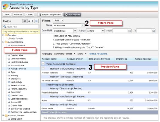Click the Quick Find magnifier icon
This screenshot has height=122, width=160.
point(5,27)
